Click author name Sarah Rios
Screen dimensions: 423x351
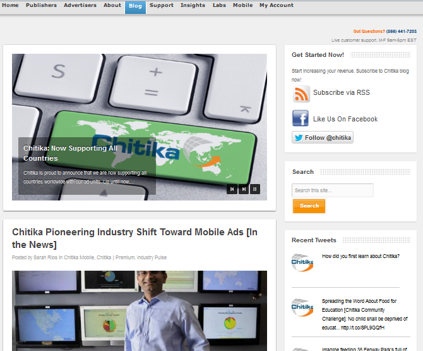[x=45, y=257]
